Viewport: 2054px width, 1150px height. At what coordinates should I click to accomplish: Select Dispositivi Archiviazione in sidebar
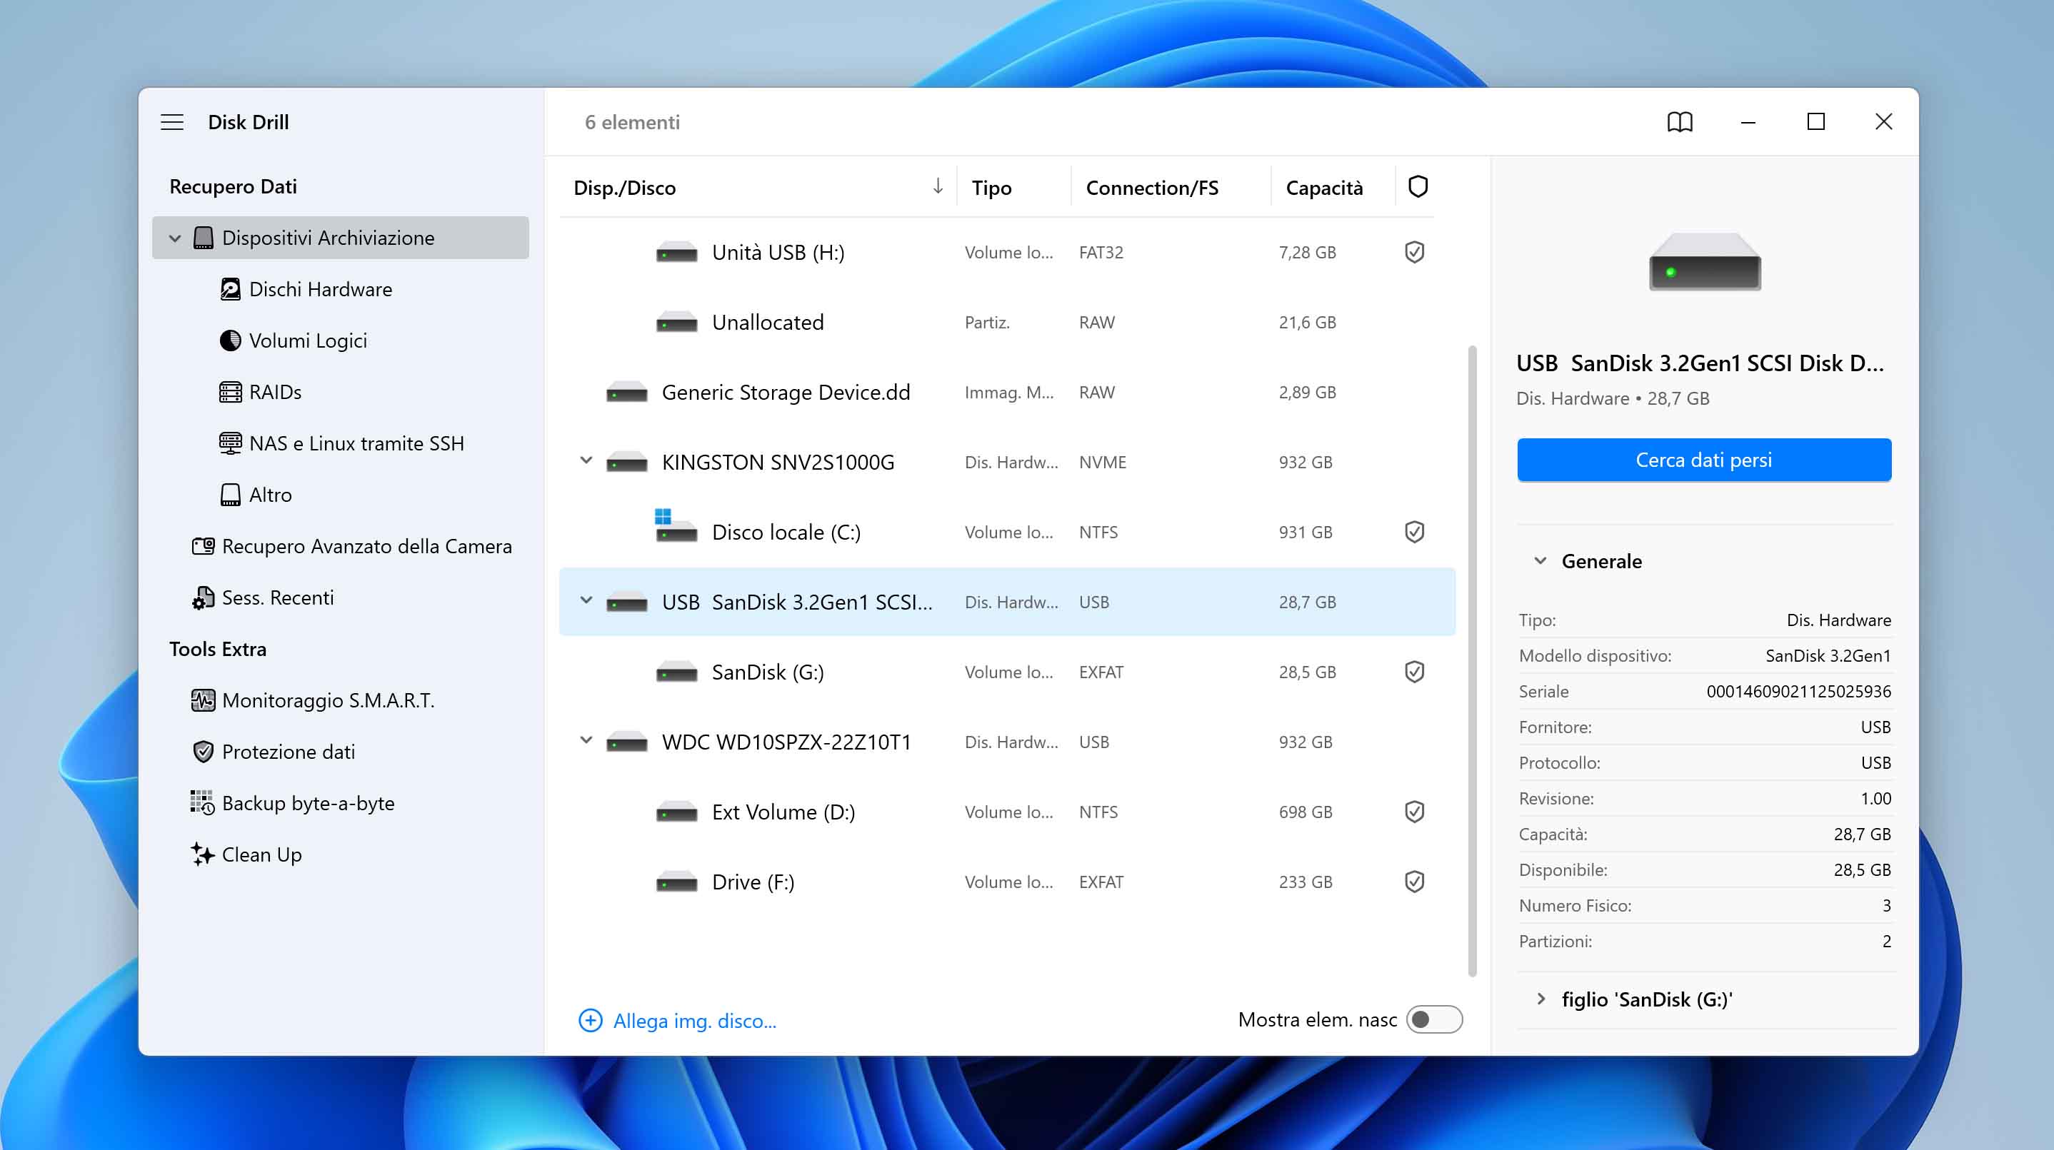[341, 238]
